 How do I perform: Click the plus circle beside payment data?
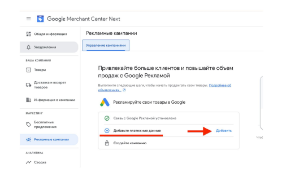[107, 131]
